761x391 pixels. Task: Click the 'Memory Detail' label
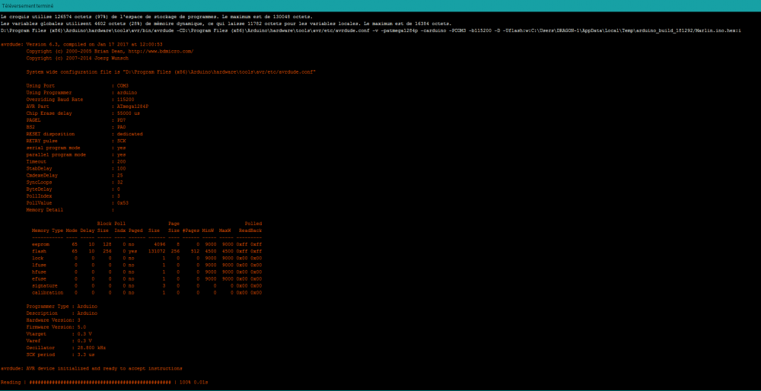point(44,210)
